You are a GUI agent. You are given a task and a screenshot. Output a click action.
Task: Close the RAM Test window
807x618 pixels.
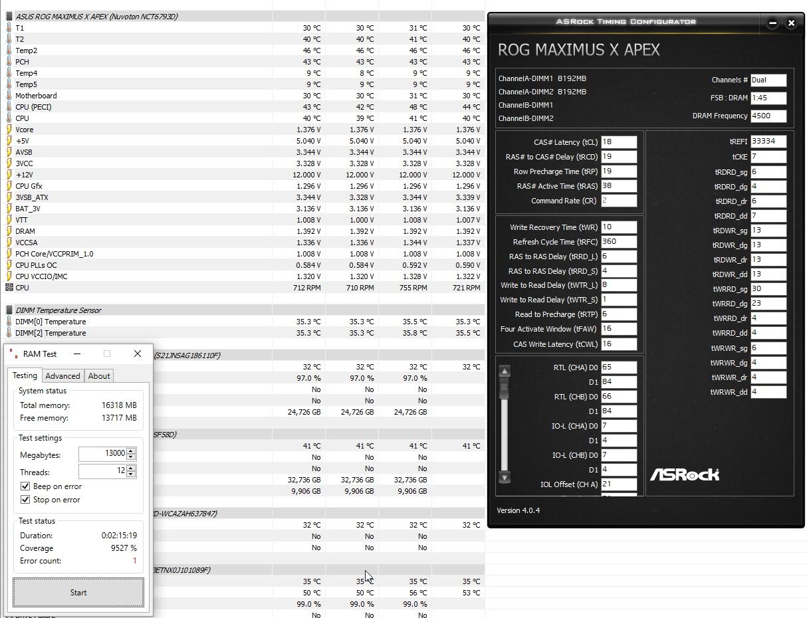[x=138, y=354]
